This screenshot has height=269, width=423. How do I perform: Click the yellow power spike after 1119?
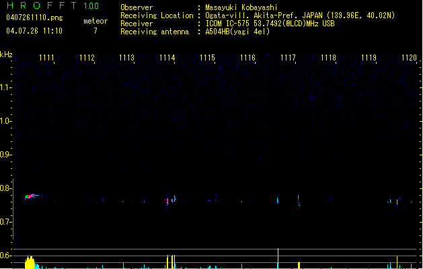[397, 262]
